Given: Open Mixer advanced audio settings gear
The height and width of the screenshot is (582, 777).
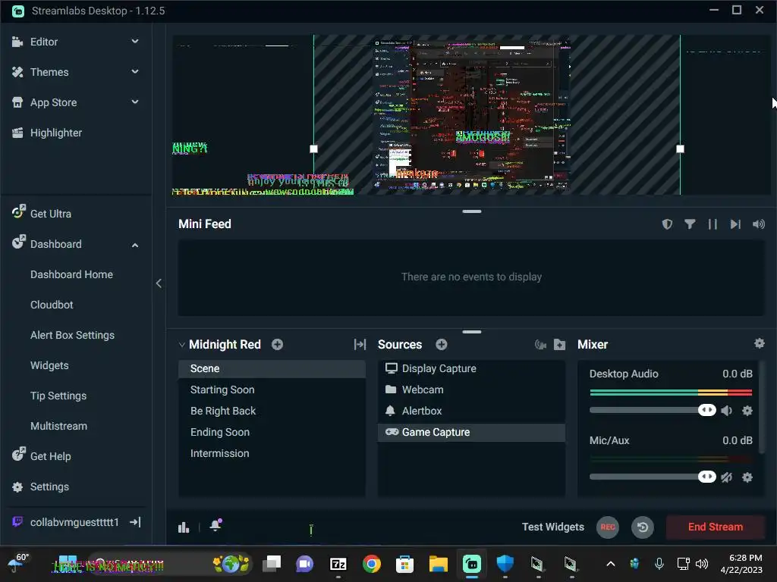Looking at the screenshot, I should coord(759,343).
